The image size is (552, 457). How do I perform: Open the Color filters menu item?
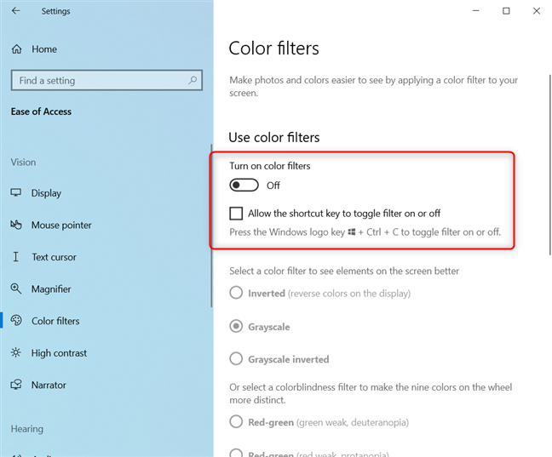(x=55, y=321)
